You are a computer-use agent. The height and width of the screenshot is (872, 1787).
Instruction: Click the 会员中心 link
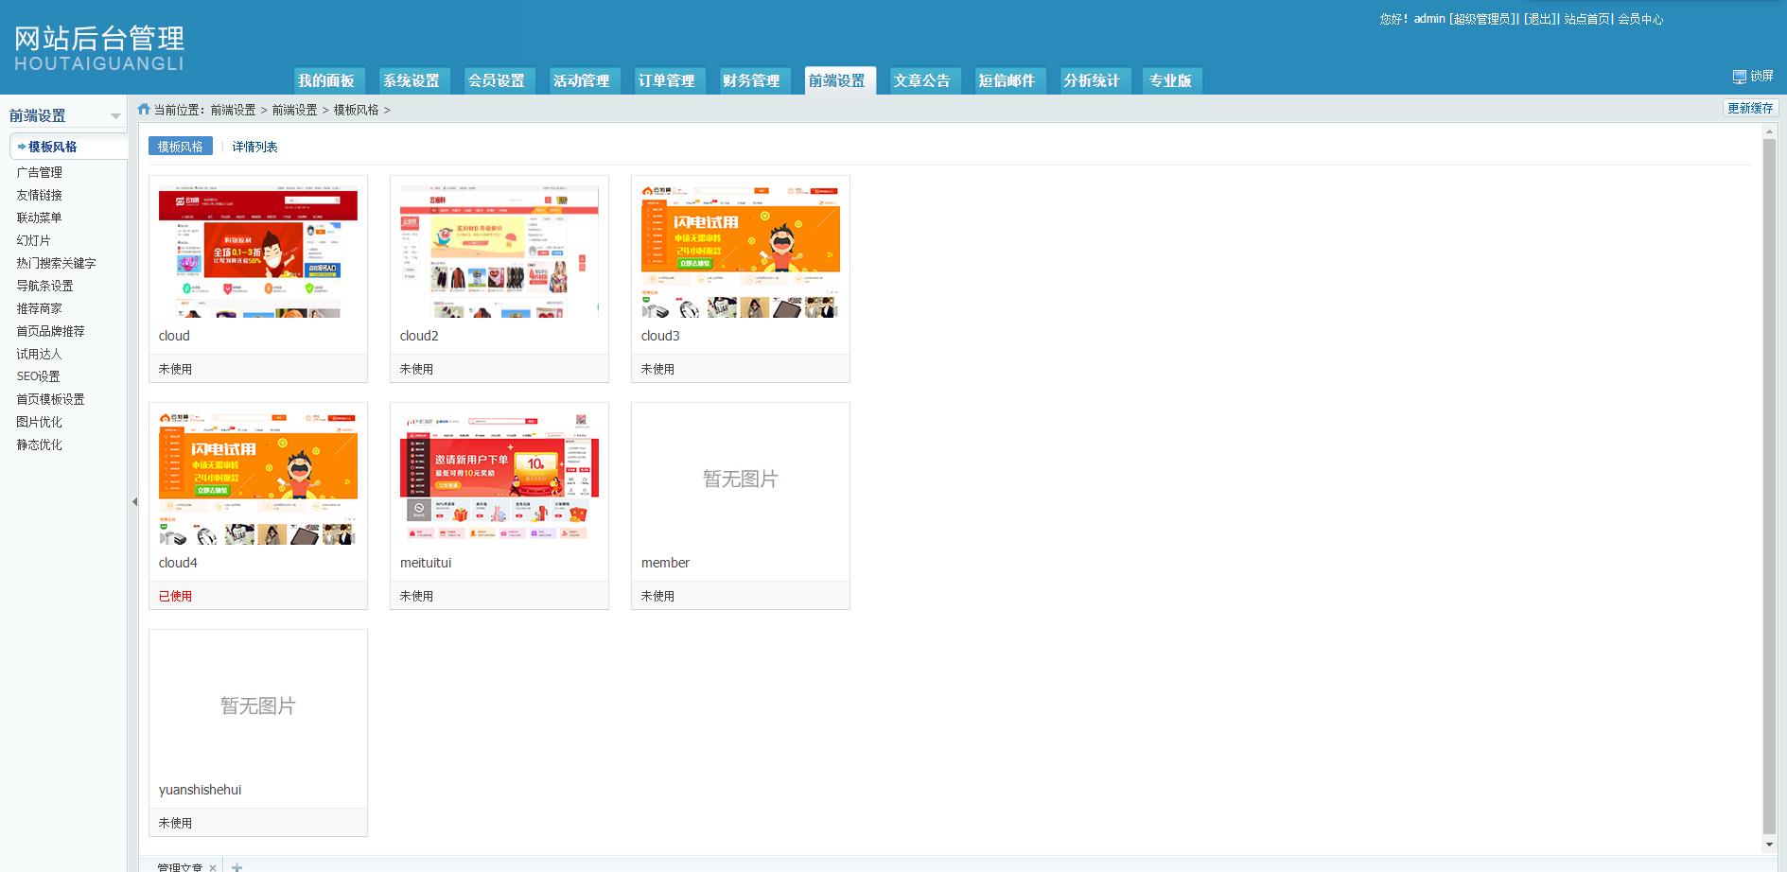(x=1640, y=19)
